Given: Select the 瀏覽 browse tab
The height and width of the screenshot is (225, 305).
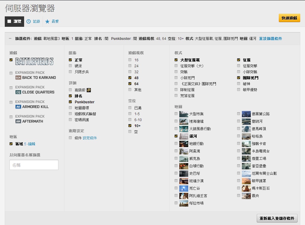Looking at the screenshot, I should coord(14,21).
